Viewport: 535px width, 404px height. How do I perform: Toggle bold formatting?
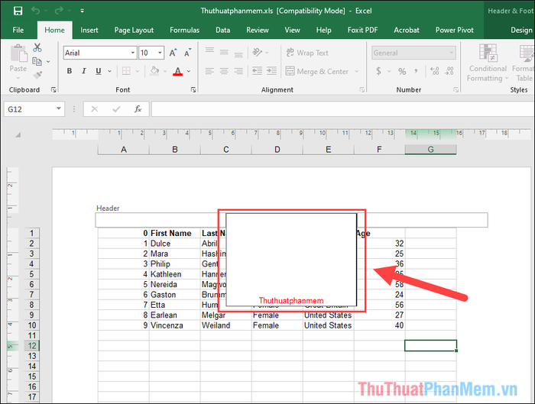70,72
